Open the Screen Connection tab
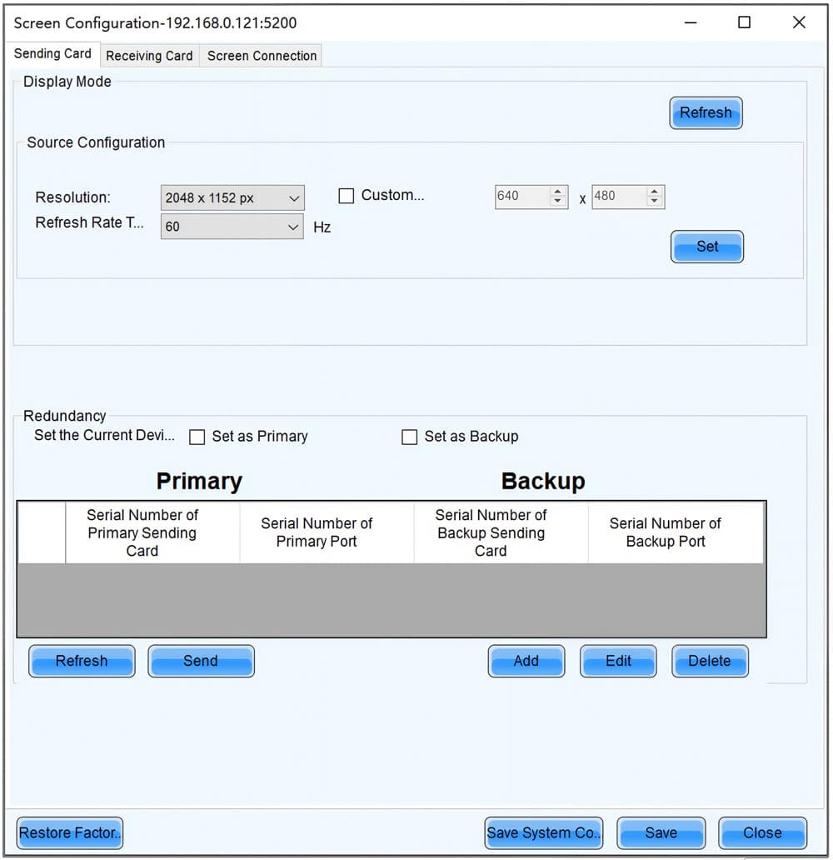Viewport: 833px width, 860px height. point(262,56)
